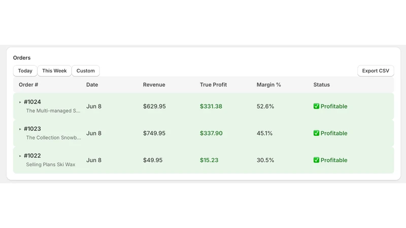This screenshot has height=228, width=406.
Task: Click the Jun 8 date of order #1024
Action: click(94, 106)
